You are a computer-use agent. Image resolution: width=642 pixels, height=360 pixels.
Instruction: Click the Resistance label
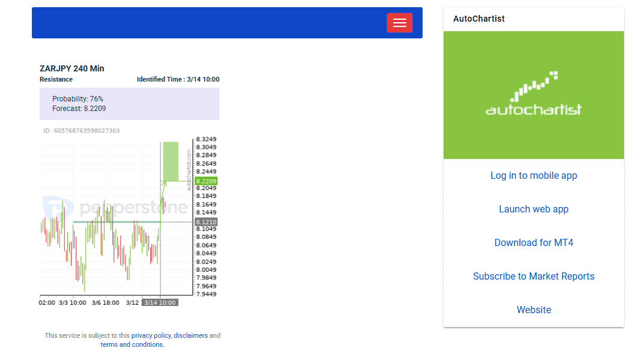pos(56,79)
